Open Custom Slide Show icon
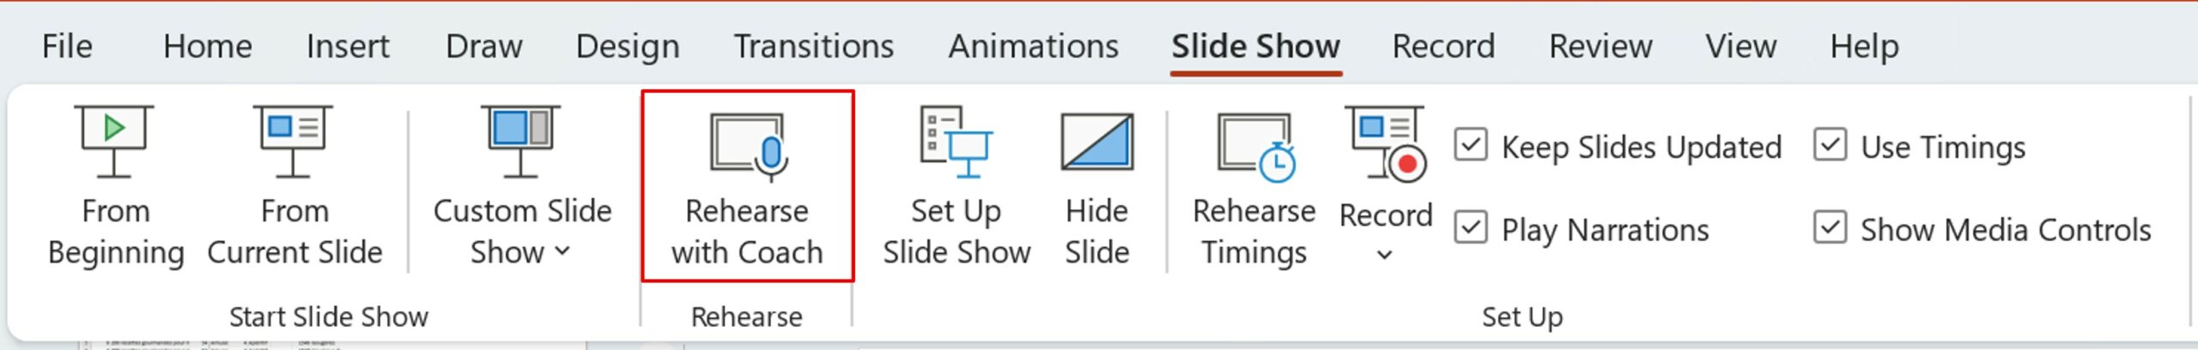The height and width of the screenshot is (350, 2198). click(520, 140)
